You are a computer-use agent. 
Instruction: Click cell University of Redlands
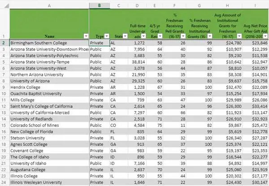(x=49, y=119)
